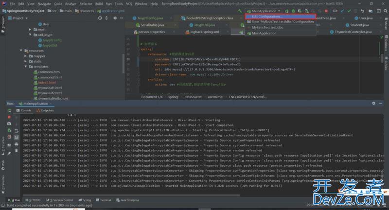Select Edit Configurations menu entry
This screenshot has height=210, width=389.
281,17
